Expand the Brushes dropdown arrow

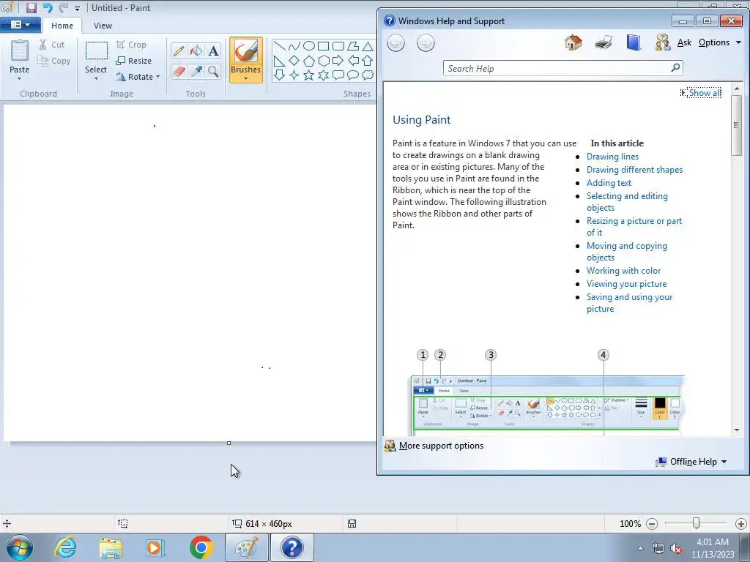coord(246,79)
